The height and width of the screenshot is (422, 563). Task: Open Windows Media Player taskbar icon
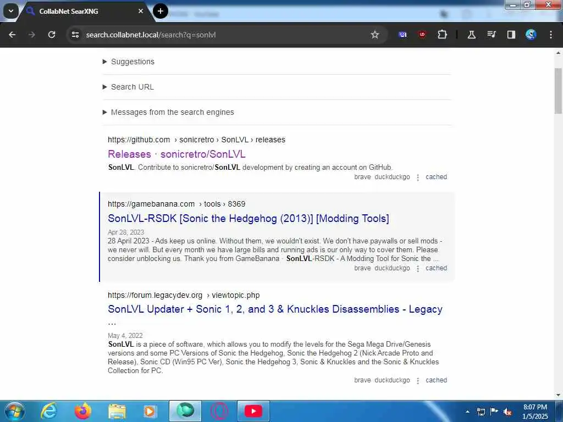150,411
